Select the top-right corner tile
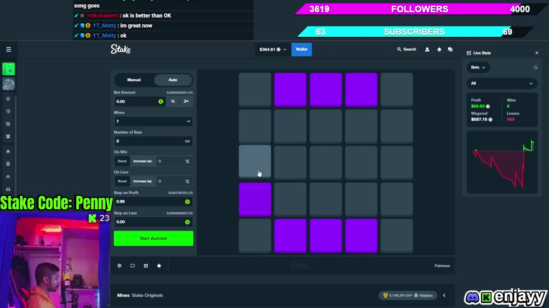 pyautogui.click(x=397, y=89)
